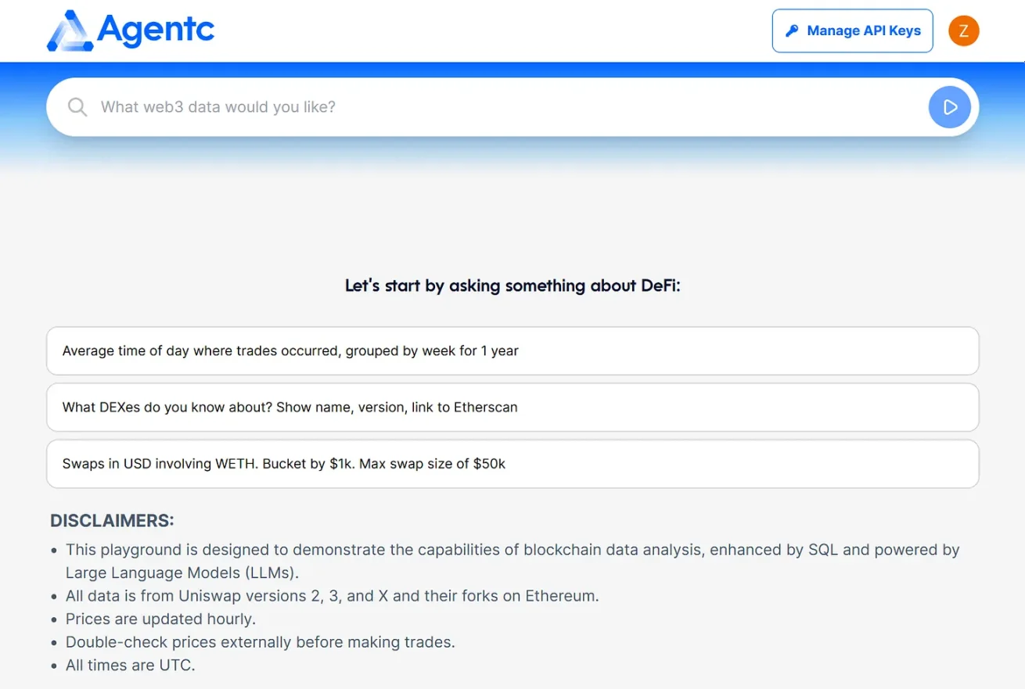1025x689 pixels.
Task: Focus the "What web3 data would you like?" field
Action: 509,107
